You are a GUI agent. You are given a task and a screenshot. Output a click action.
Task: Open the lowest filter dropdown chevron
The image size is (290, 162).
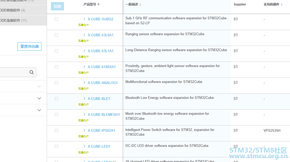39,110
